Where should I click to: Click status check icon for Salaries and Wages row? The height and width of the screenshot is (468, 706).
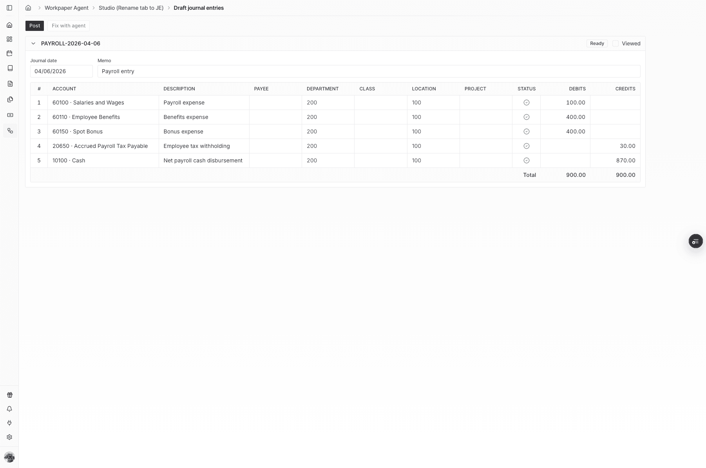tap(526, 103)
